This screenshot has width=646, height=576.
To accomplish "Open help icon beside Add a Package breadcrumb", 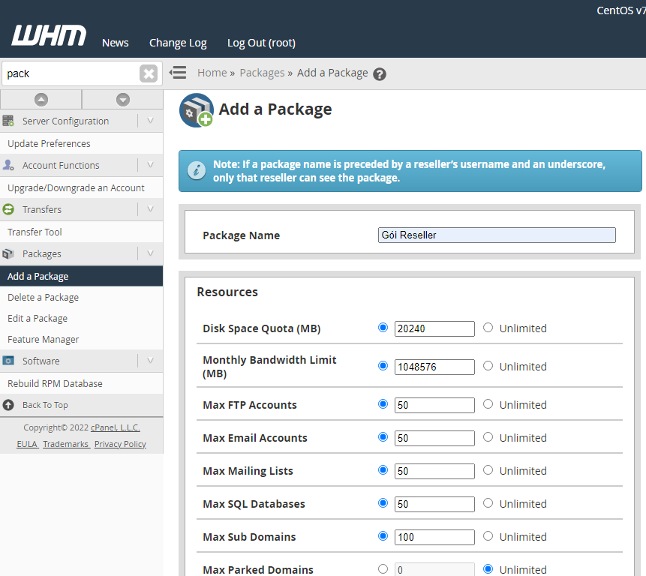I will 380,74.
